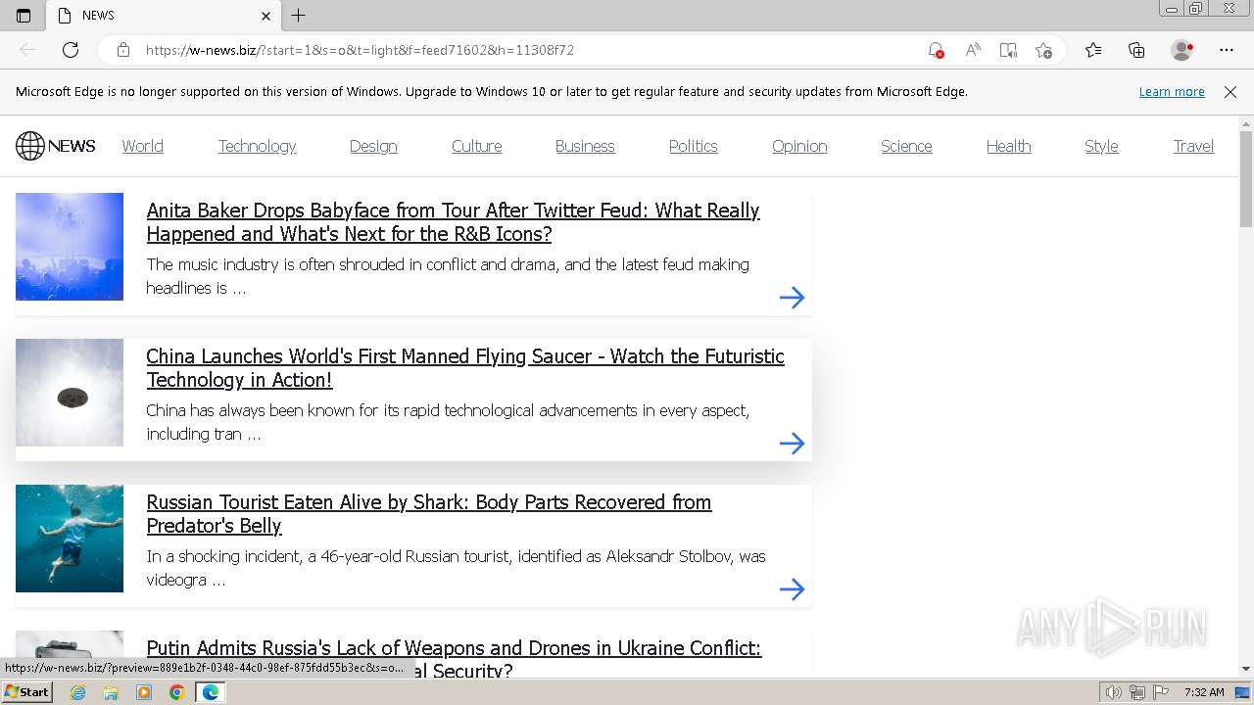Open media player from taskbar
Viewport: 1254px width, 705px height.
[x=144, y=692]
